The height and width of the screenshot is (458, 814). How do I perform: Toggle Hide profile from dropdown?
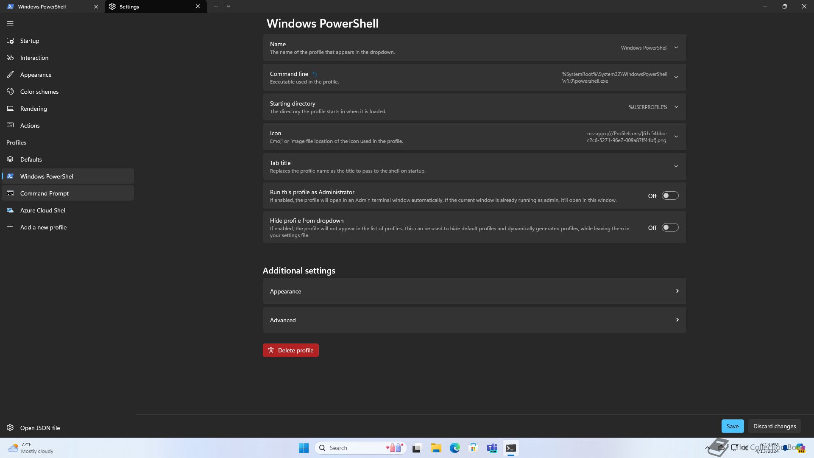coord(670,228)
